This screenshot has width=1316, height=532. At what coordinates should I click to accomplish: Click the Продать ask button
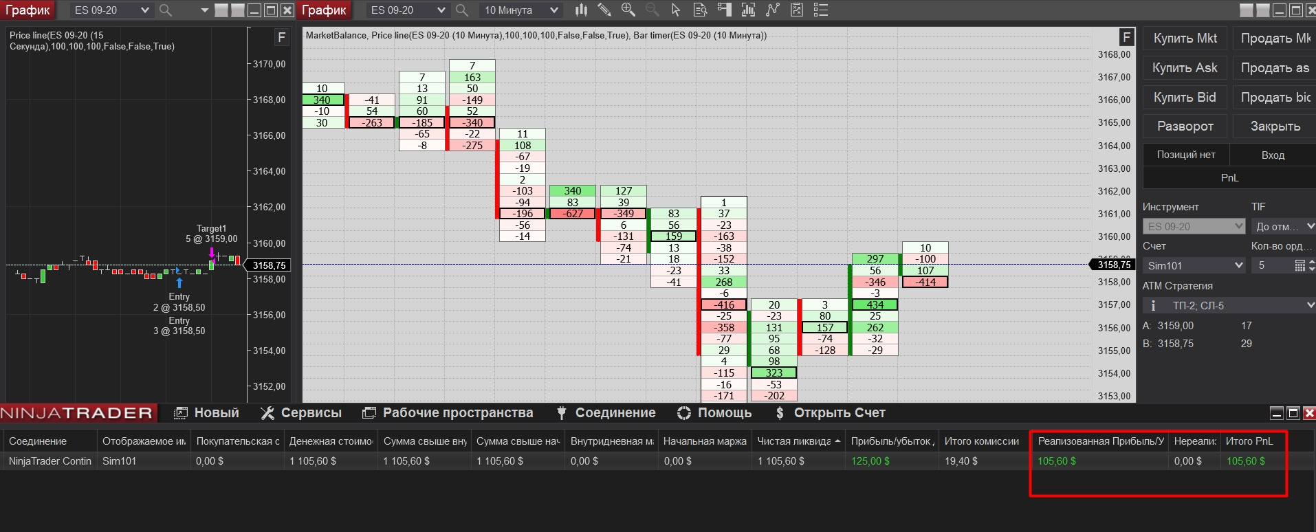coord(1274,68)
